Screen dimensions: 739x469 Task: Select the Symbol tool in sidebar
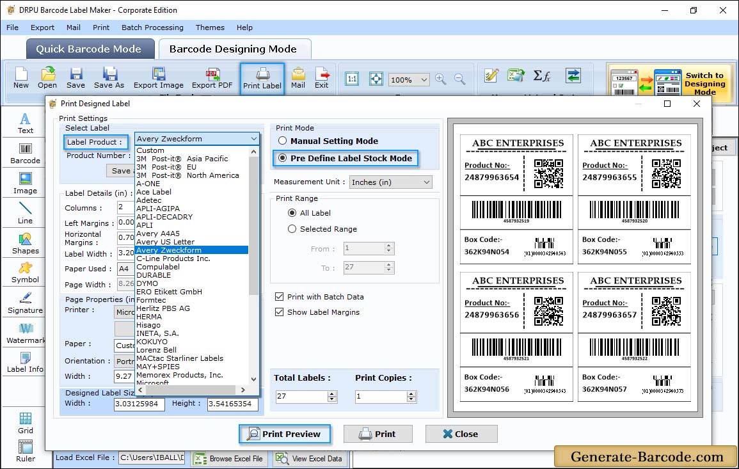pos(25,273)
